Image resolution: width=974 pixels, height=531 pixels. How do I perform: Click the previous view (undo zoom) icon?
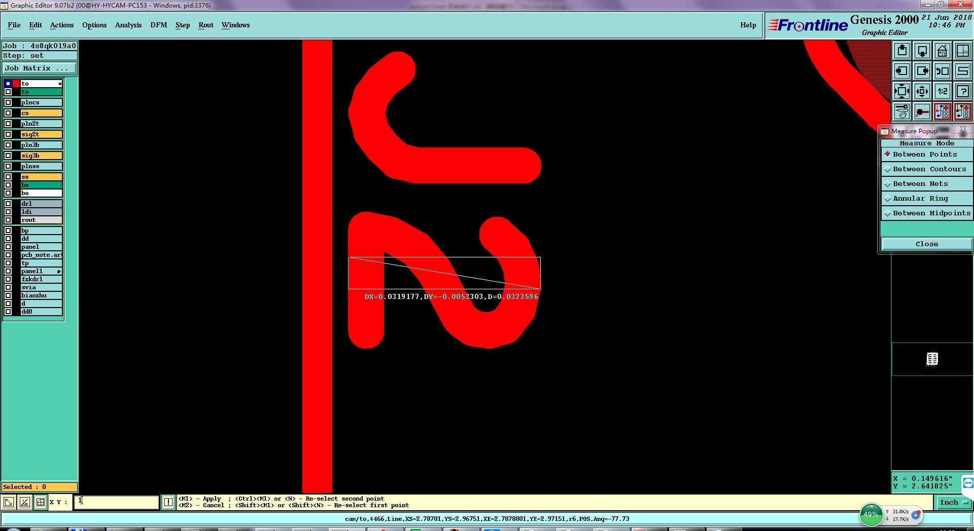click(x=943, y=71)
